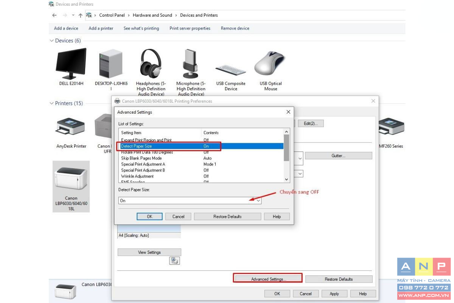Go forward using the Forward arrow
Image resolution: width=454 pixels, height=303 pixels.
pos(65,15)
